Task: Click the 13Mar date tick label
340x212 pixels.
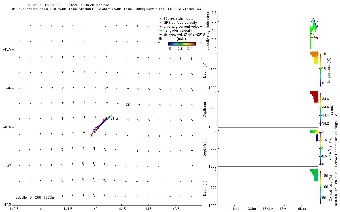Action: pyautogui.click(x=251, y=209)
